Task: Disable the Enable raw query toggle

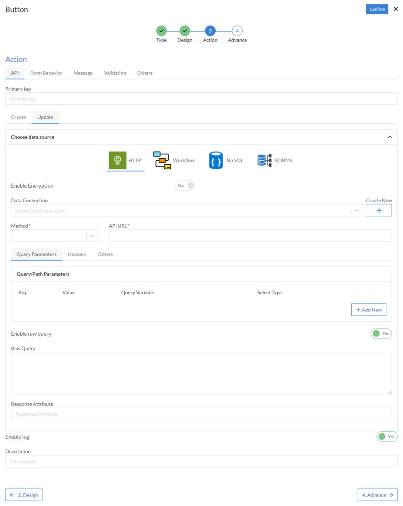Action: coord(381,333)
